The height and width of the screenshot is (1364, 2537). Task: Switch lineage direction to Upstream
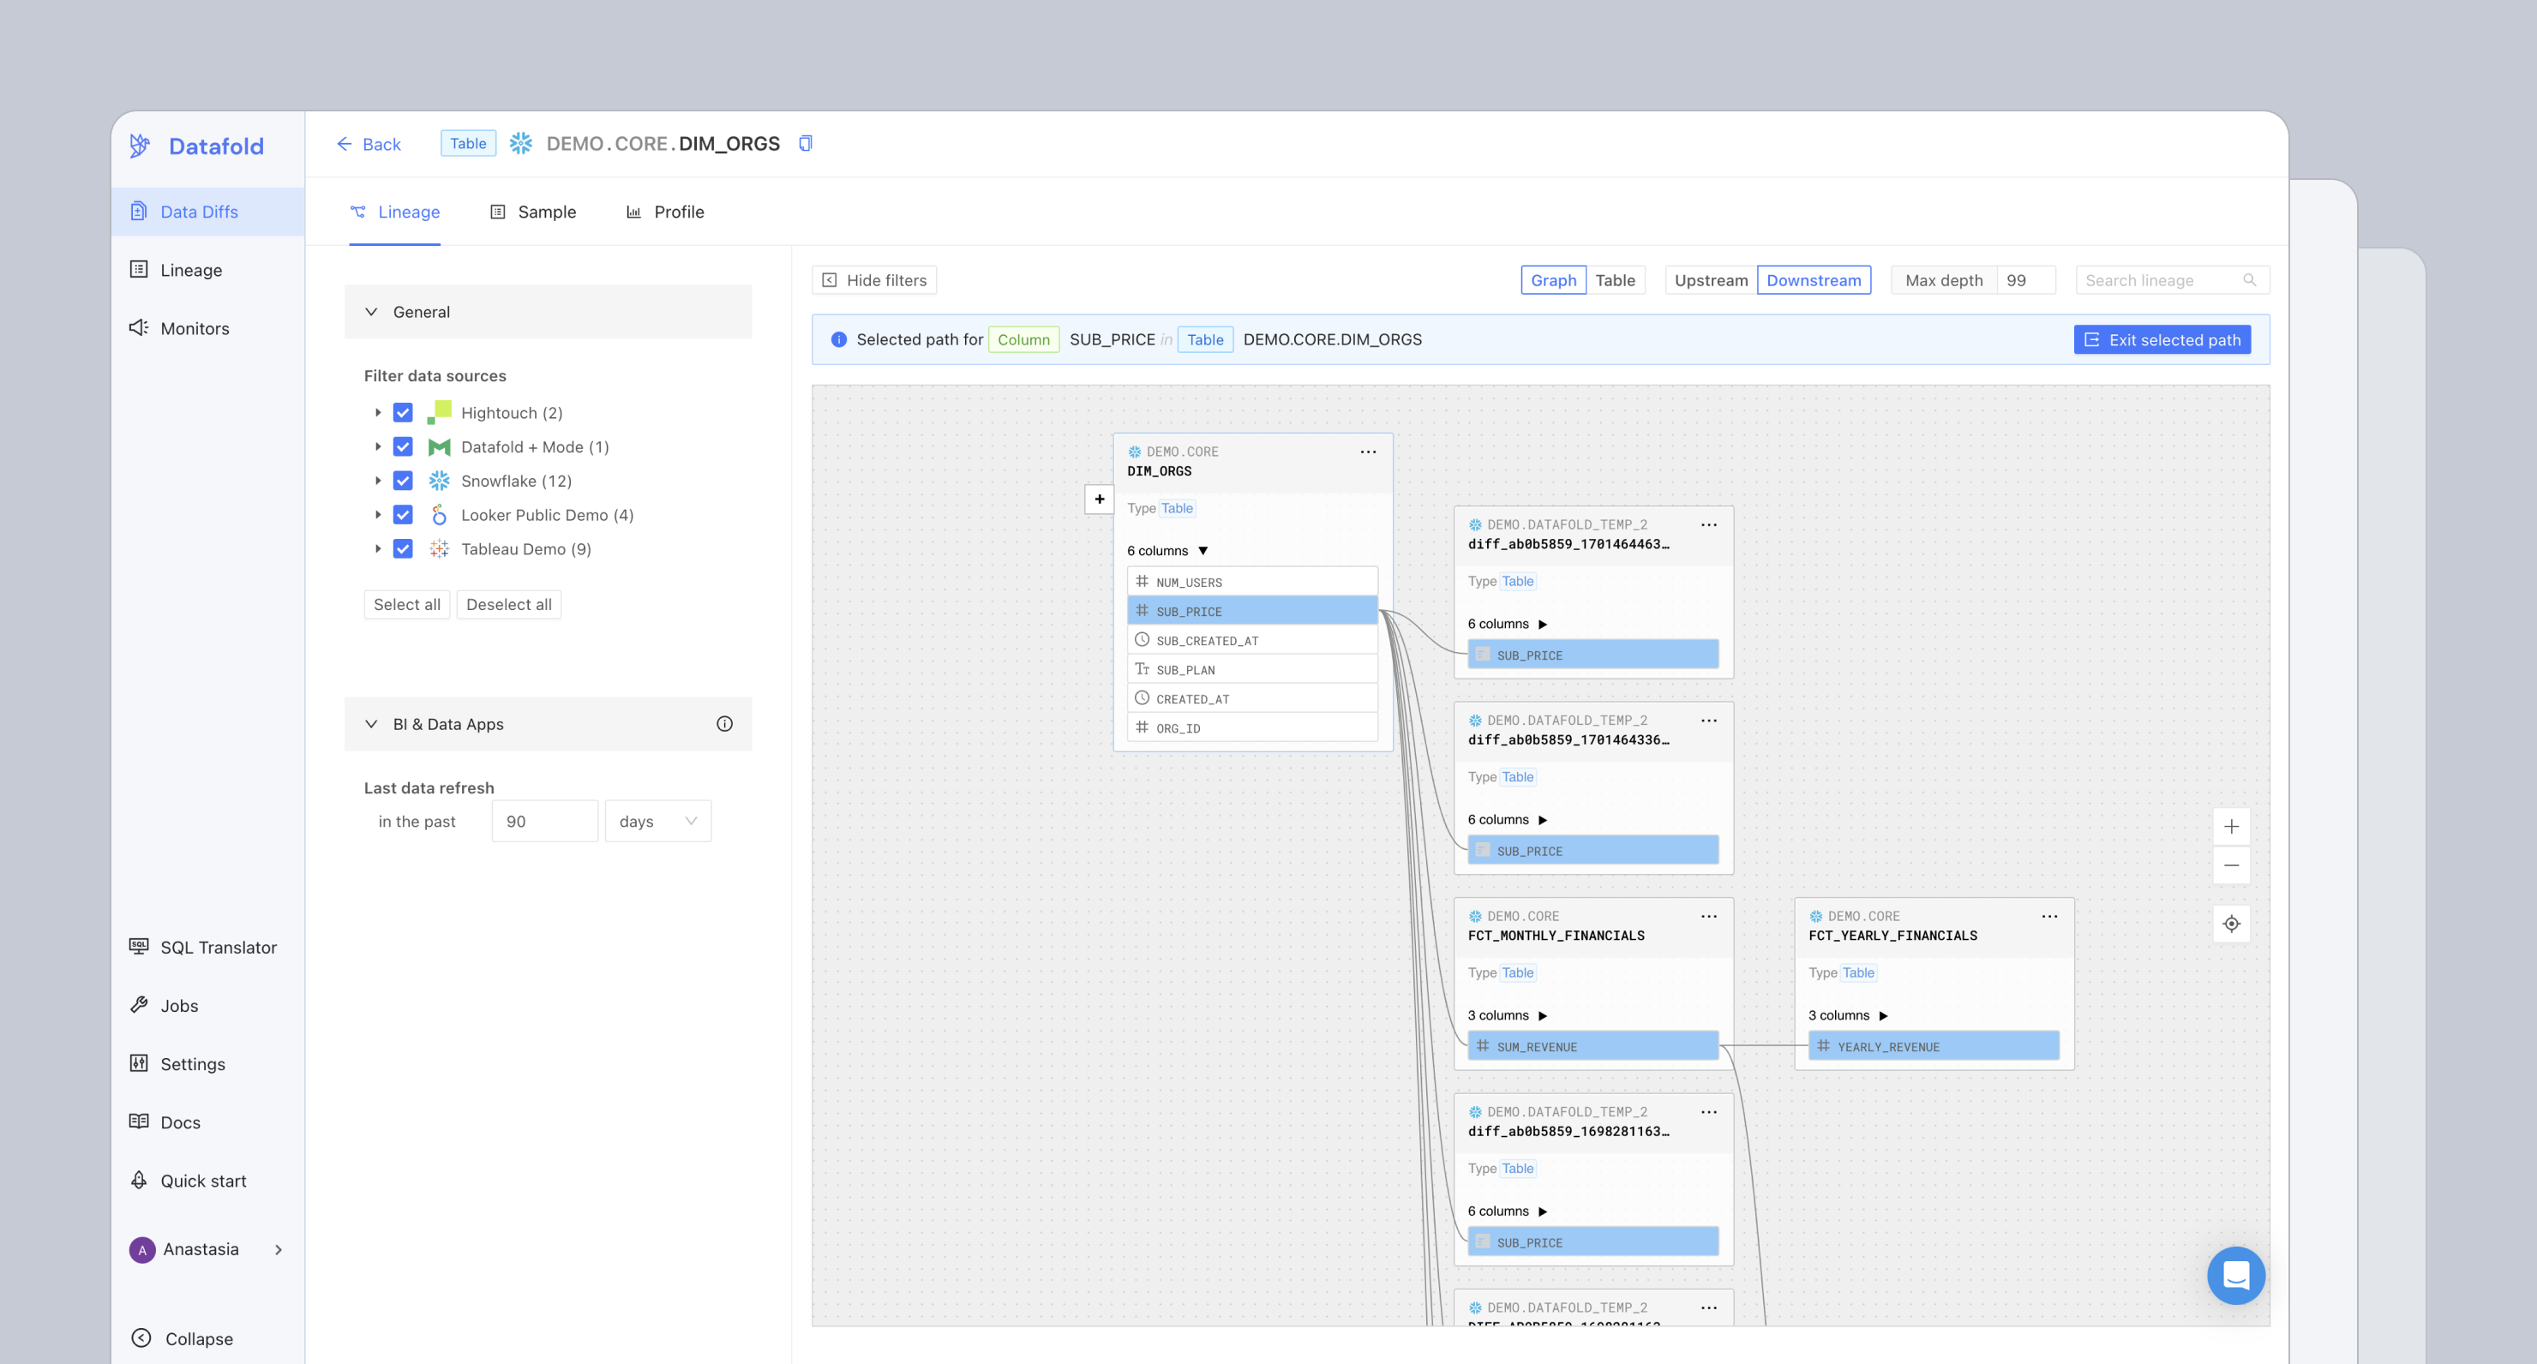point(1711,281)
